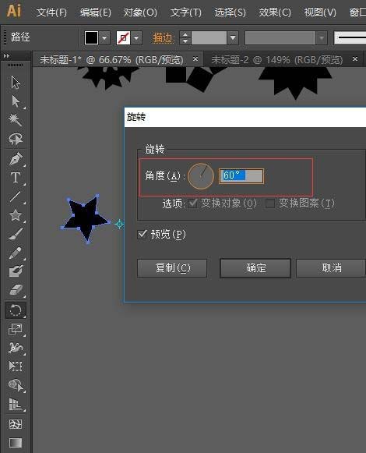366x453 pixels.
Task: Open the 文字(T) menu
Action: pyautogui.click(x=185, y=12)
